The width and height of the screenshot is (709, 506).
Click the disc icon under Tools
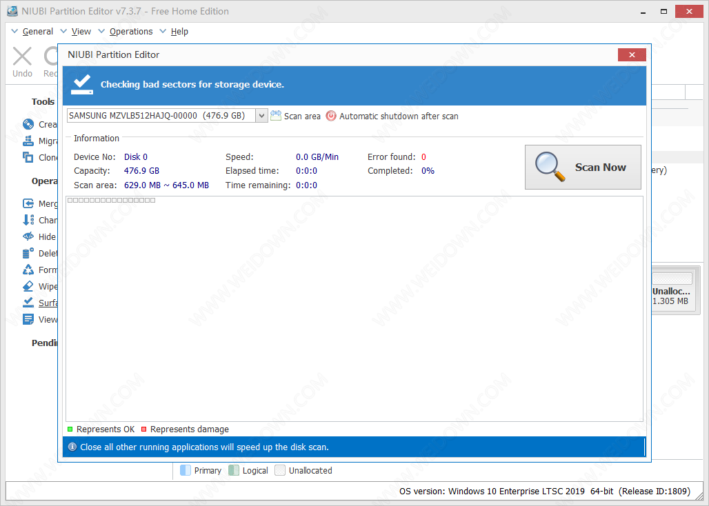pyautogui.click(x=28, y=125)
